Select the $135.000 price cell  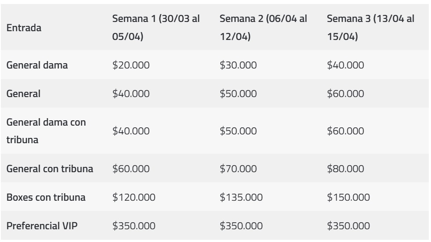240,197
